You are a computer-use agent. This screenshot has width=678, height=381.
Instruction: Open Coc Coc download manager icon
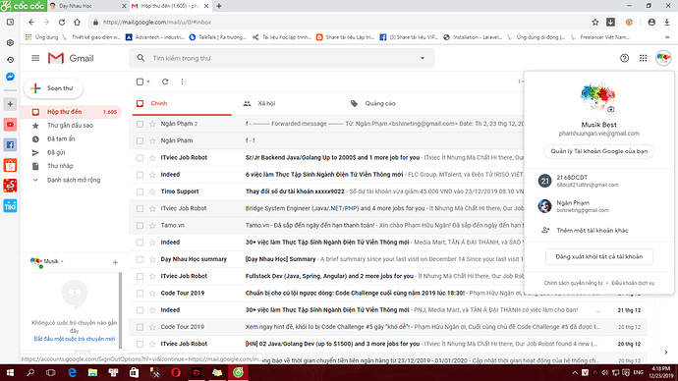click(x=667, y=22)
